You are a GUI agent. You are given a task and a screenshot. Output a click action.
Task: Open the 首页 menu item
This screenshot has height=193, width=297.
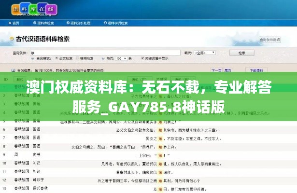point(15,23)
